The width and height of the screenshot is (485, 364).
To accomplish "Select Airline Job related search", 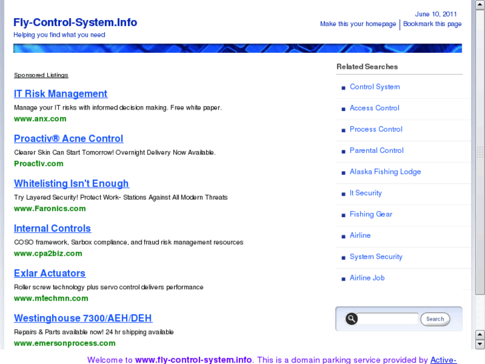I will (367, 278).
